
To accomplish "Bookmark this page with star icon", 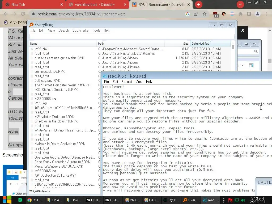I will point(205,14).
